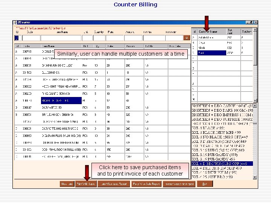Select EXL 4 D BROWN (50RS OFF)449
This screenshot has height=203, width=271.
pyautogui.click(x=222, y=164)
